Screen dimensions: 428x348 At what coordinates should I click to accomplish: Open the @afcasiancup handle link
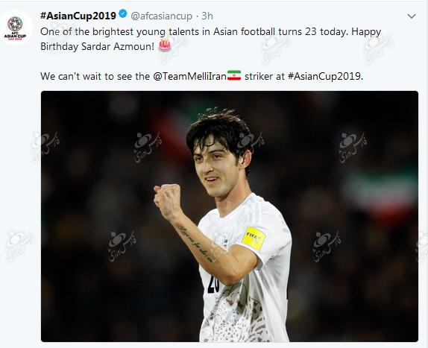pos(162,16)
